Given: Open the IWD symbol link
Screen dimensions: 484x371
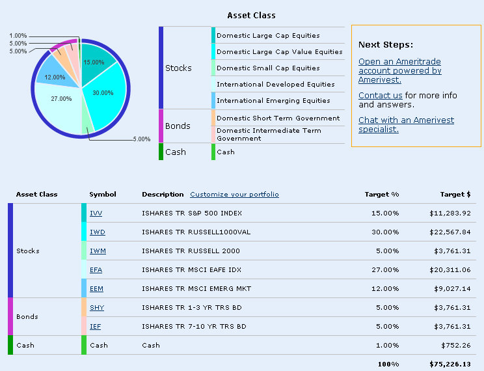Looking at the screenshot, I should coord(97,232).
